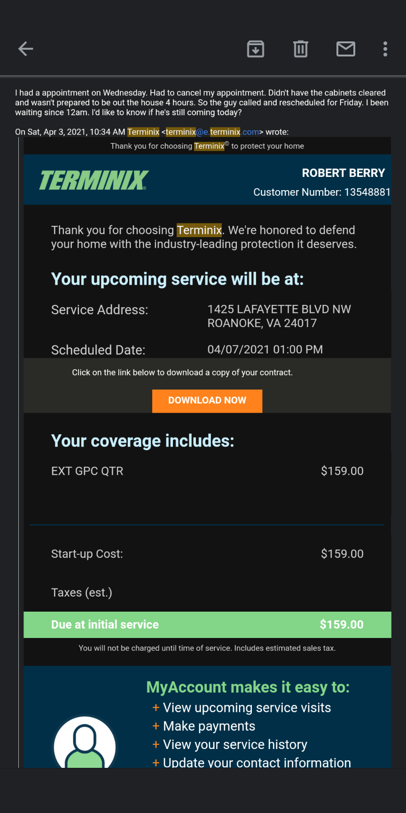Select the scheduled date 04/07/2021 01:00 PM

(x=265, y=350)
